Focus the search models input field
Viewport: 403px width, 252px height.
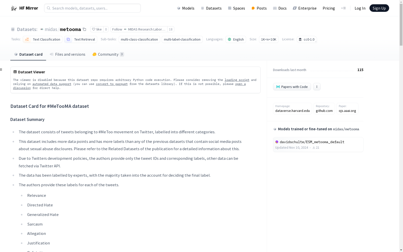click(92, 8)
